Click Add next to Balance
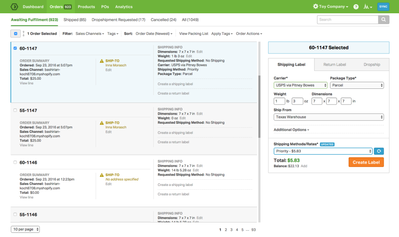Viewport: 399px width, 237px height. tap(304, 166)
